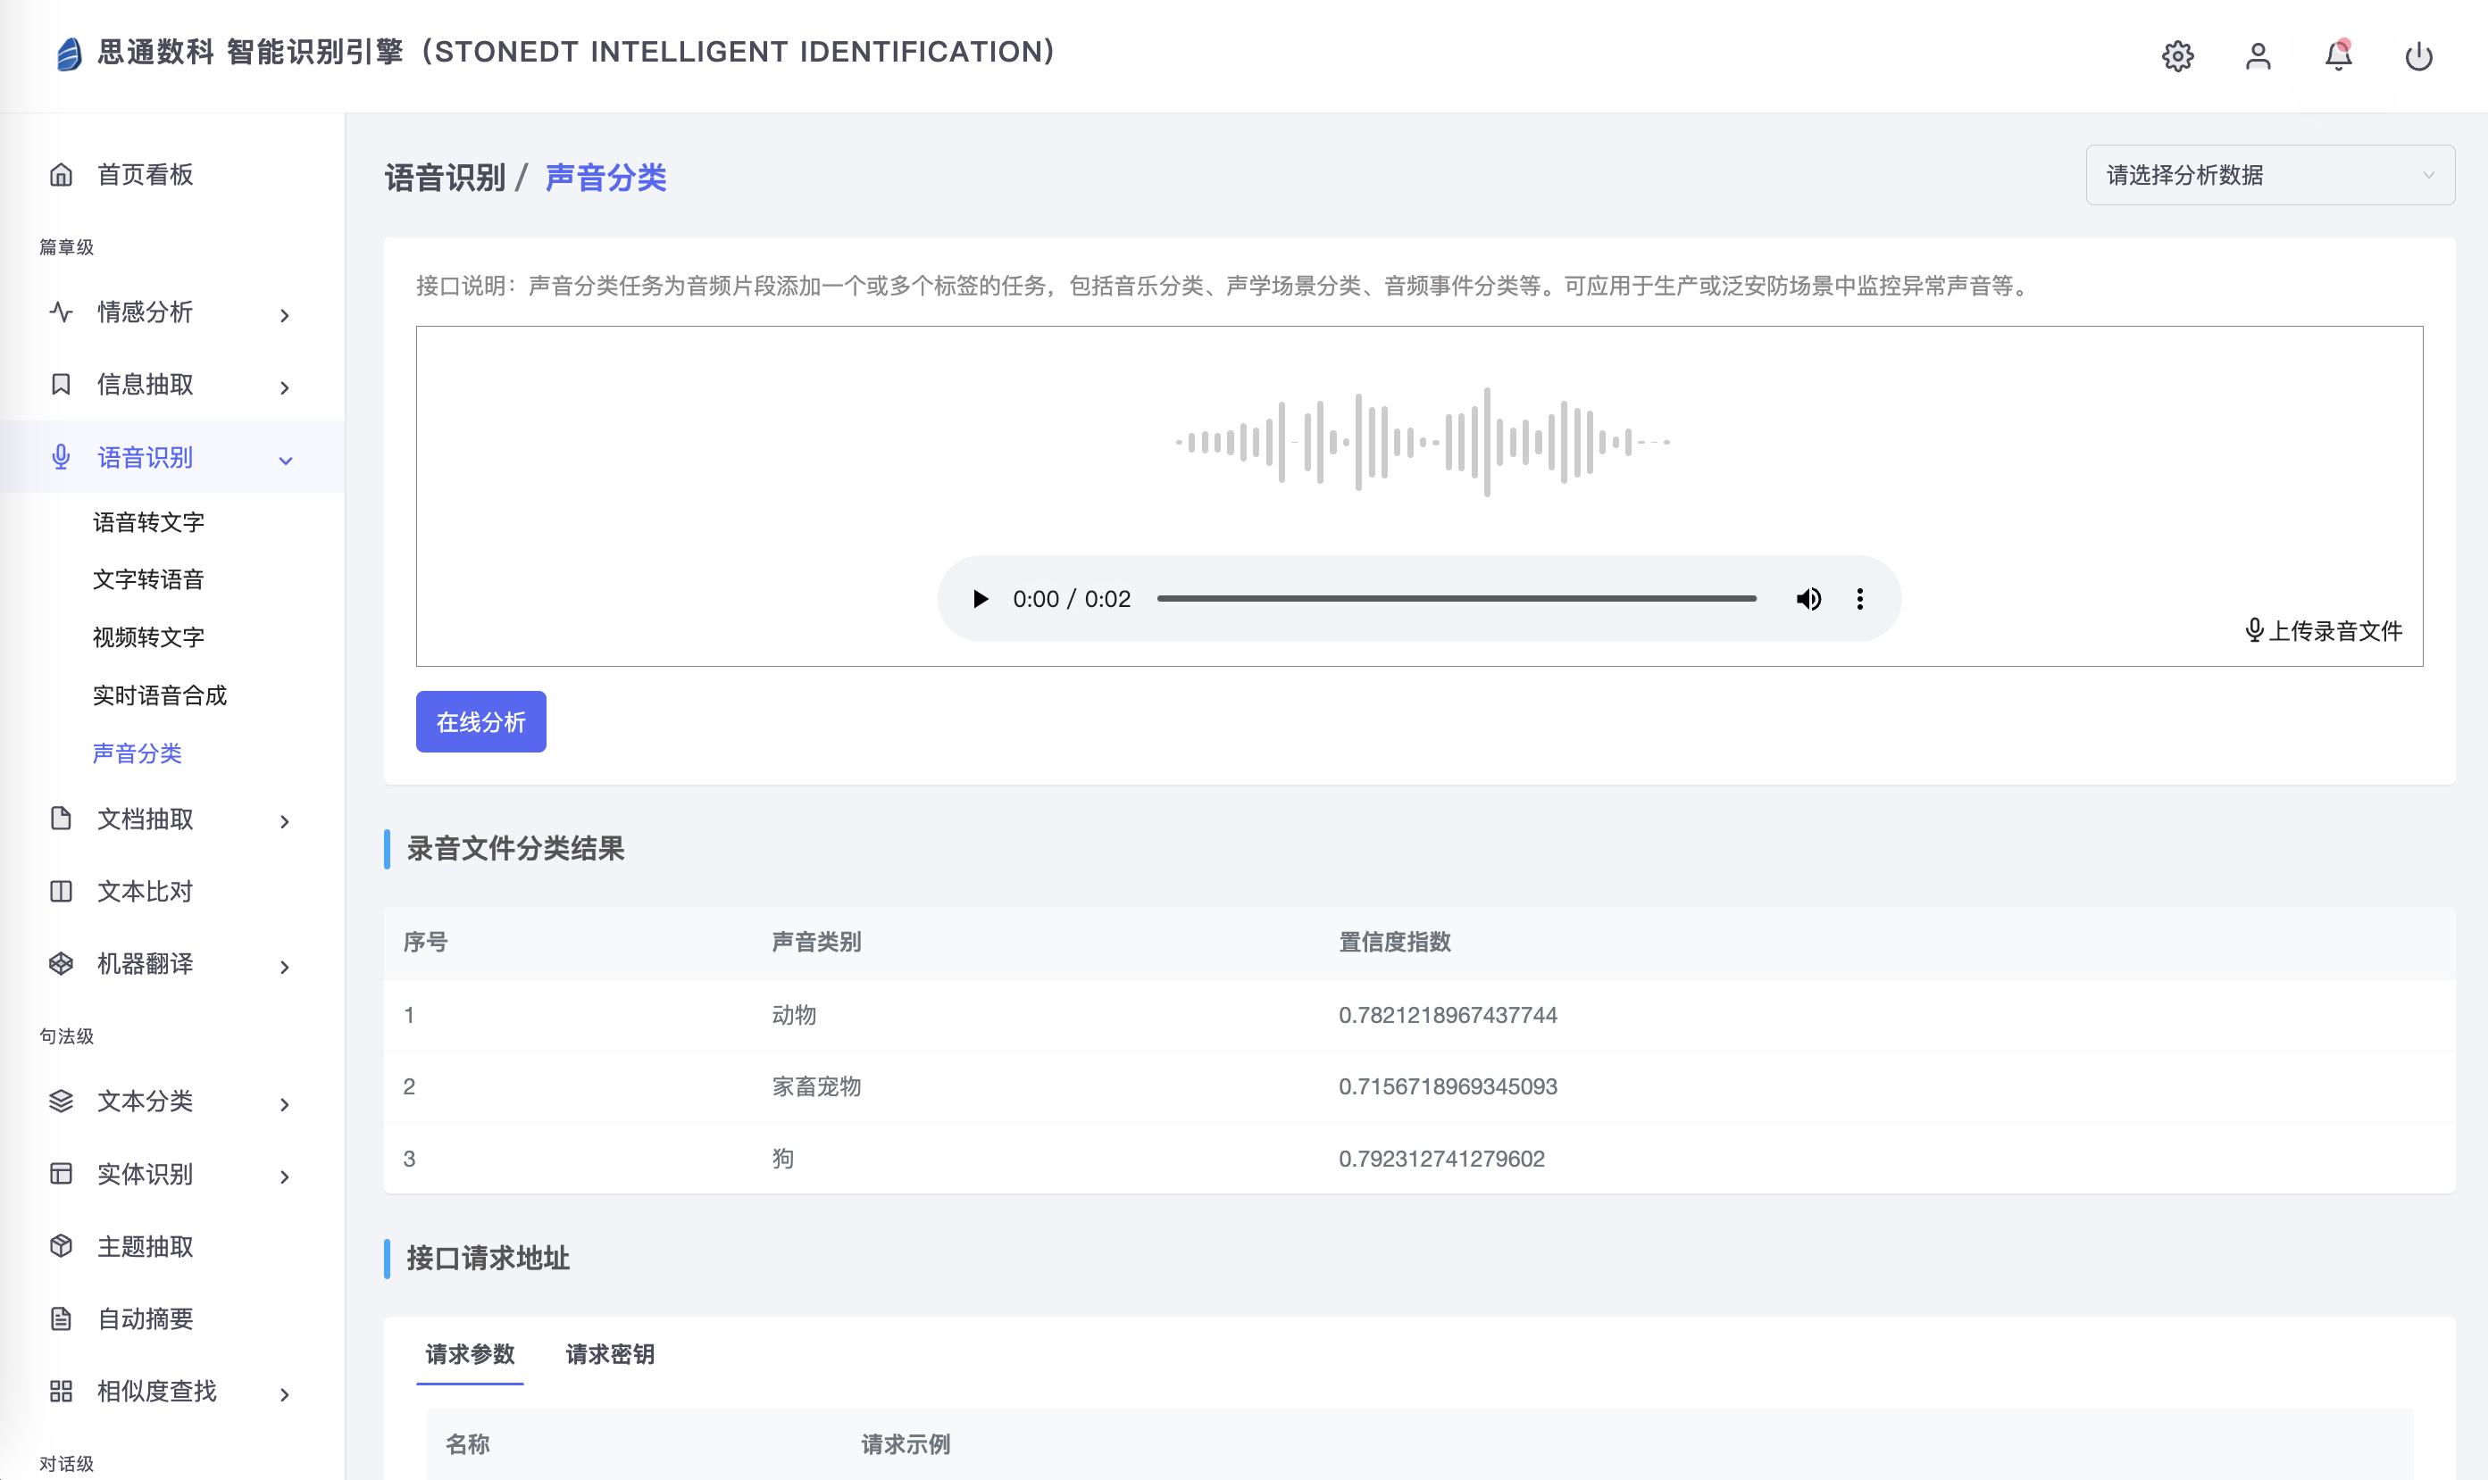Viewport: 2488px width, 1480px height.
Task: Play the uploaded audio clip
Action: 980,598
